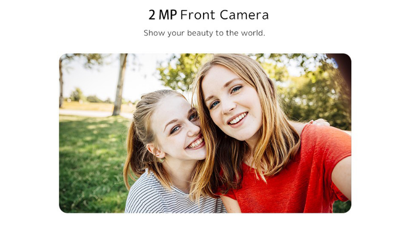Click the bold "2 MP" text

point(163,15)
